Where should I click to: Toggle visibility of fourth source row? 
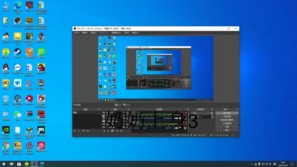(x=124, y=121)
